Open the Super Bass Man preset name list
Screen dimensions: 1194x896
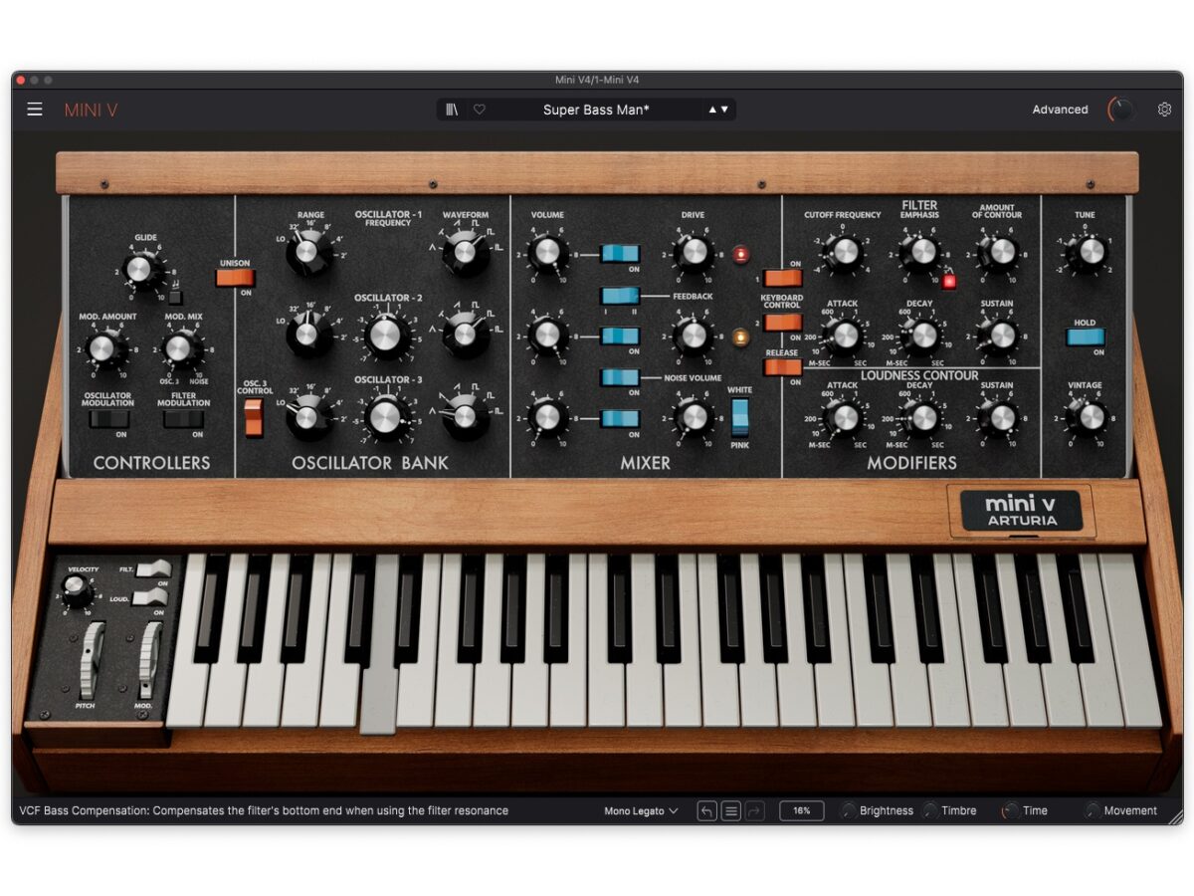(x=595, y=110)
